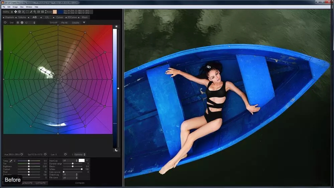
Task: Expand the triangle menu next to Double
Action: point(84,23)
